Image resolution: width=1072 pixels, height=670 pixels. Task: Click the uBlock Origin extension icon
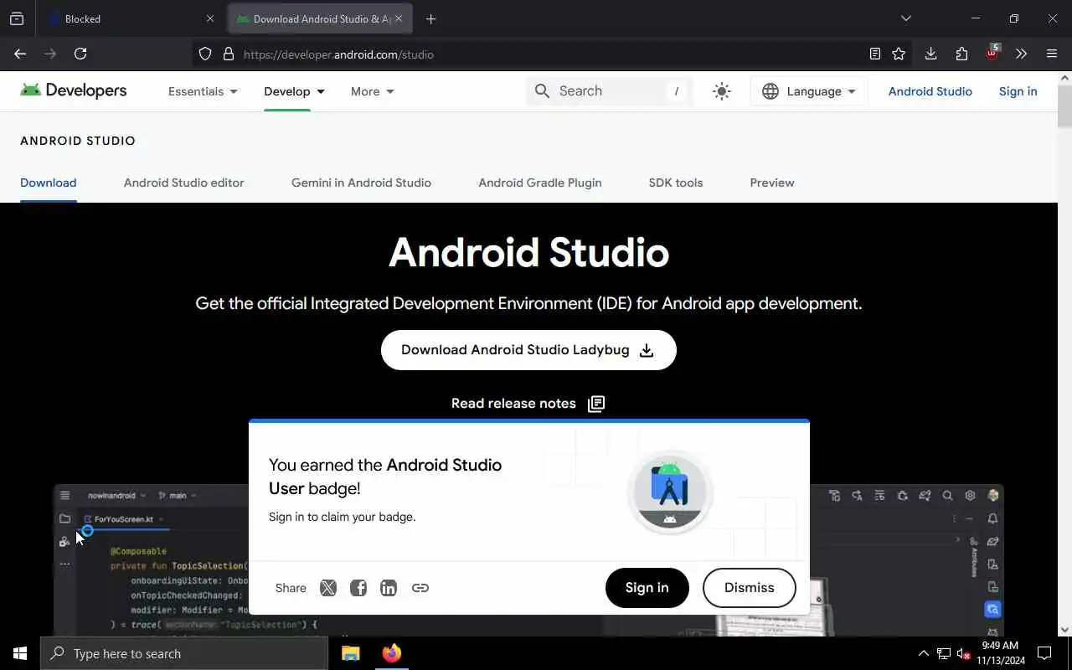(x=992, y=53)
